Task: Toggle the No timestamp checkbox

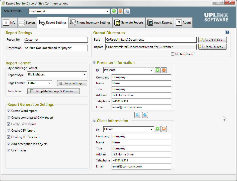Action: (x=173, y=54)
